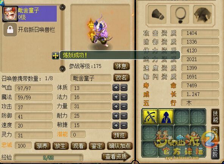Switch to the 进阶 tab
224x164 pixels.
[x=215, y=151]
